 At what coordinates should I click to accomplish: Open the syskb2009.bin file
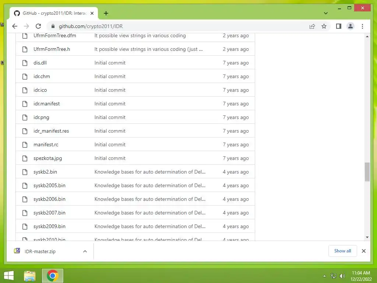[x=49, y=227]
